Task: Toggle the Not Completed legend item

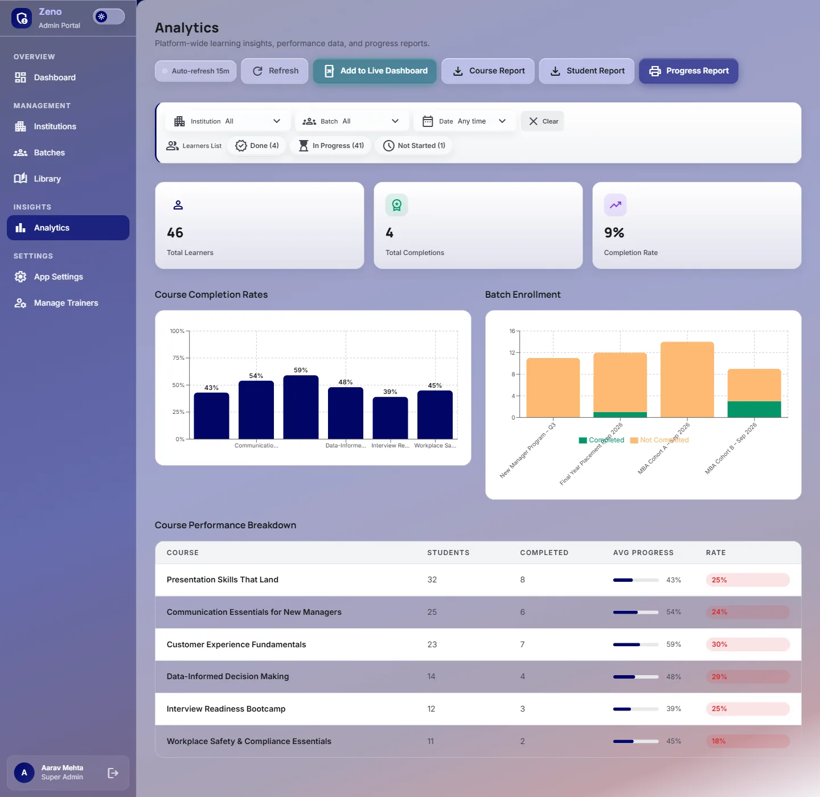Action: click(659, 440)
